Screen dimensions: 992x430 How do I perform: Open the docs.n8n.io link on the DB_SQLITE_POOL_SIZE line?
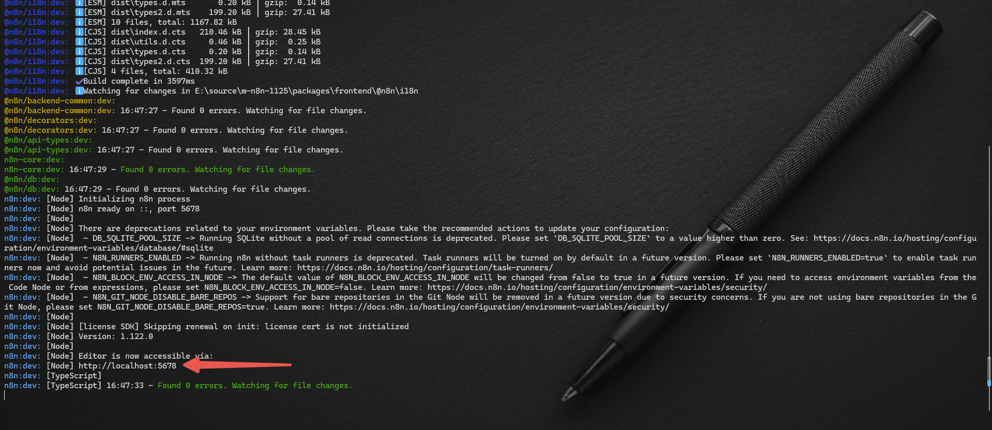pos(895,238)
